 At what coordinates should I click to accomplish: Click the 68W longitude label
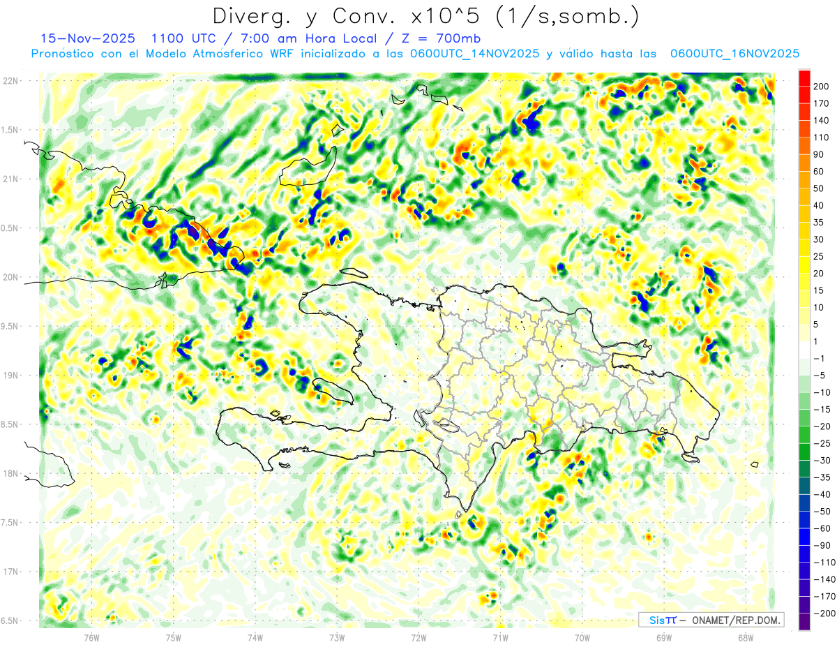[x=746, y=637]
